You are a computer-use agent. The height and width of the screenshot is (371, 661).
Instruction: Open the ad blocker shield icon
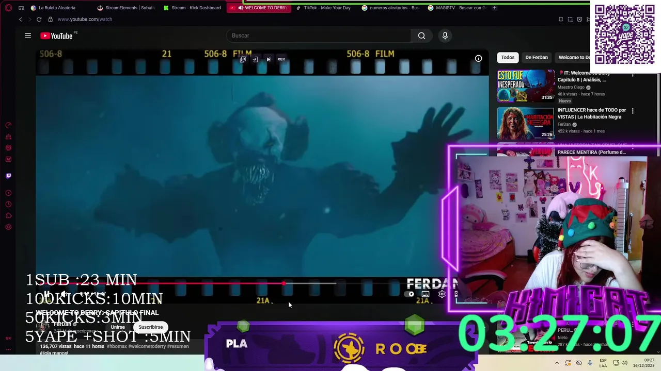coord(579,19)
